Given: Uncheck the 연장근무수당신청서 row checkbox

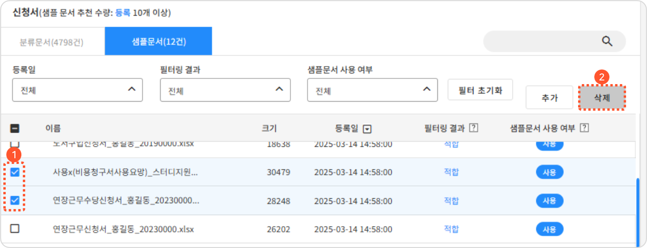Looking at the screenshot, I should click(x=15, y=200).
